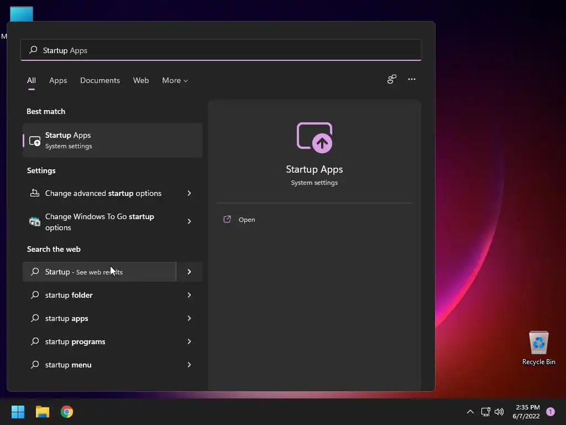The width and height of the screenshot is (566, 425).
Task: Click the Windows To Go options icon
Action: [35, 221]
